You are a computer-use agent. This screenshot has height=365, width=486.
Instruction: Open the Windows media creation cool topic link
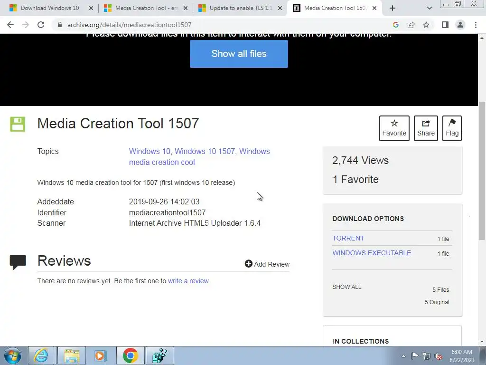click(199, 157)
